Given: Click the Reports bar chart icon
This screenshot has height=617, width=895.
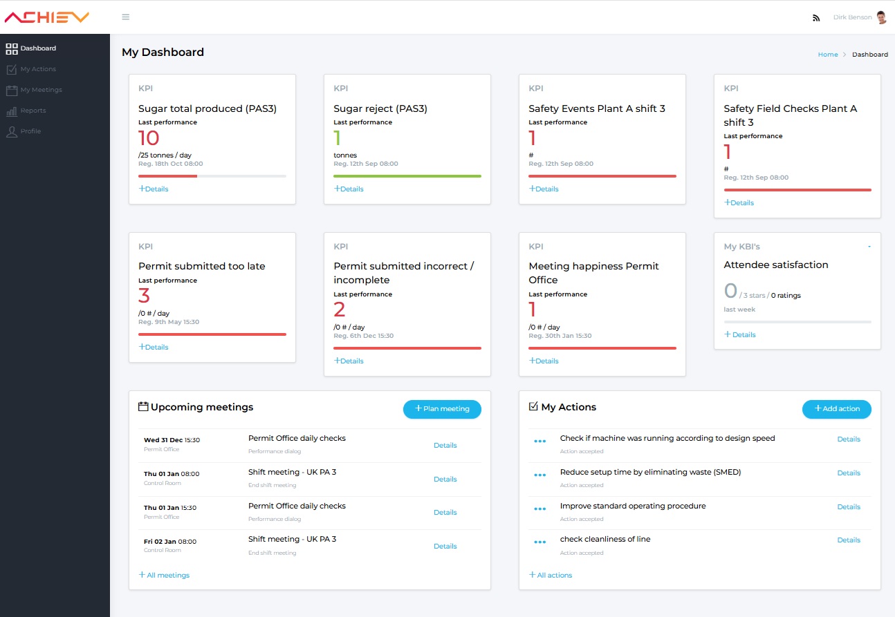Looking at the screenshot, I should pos(12,111).
